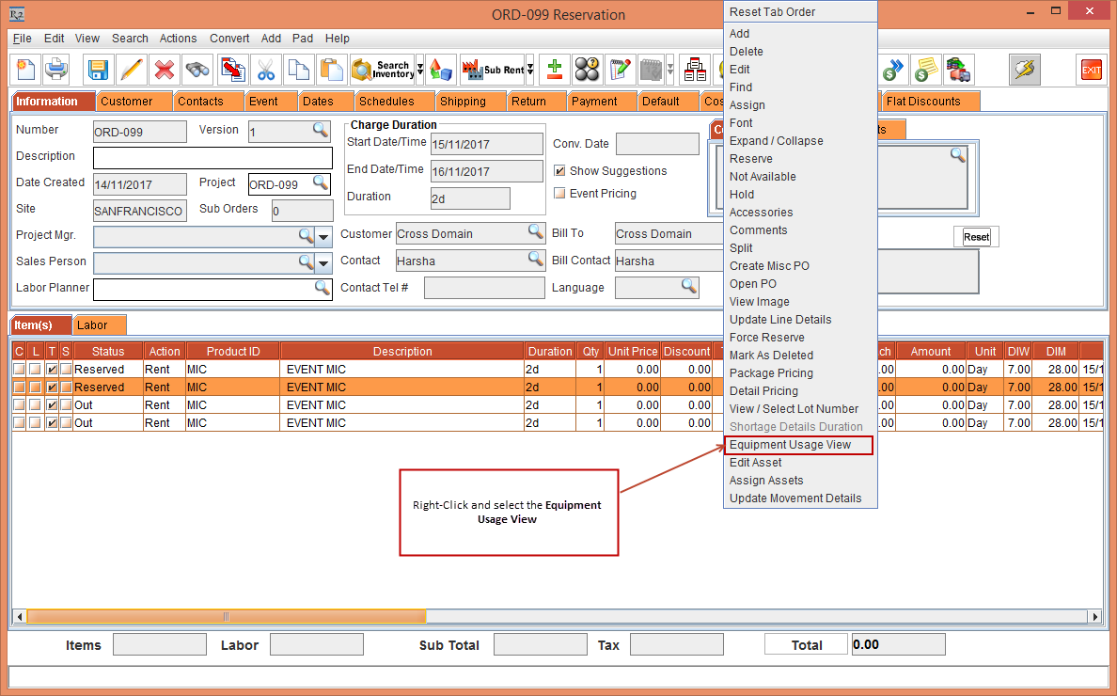This screenshot has width=1117, height=696.
Task: Click the scissors cut icon
Action: coord(266,71)
